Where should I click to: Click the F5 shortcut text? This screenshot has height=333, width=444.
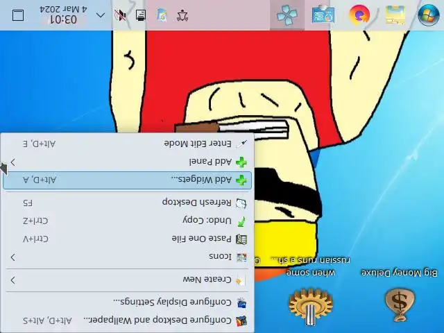[28, 203]
